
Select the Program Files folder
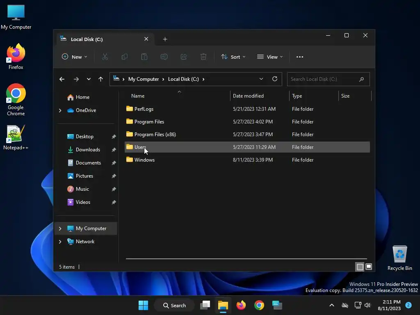point(247,121)
